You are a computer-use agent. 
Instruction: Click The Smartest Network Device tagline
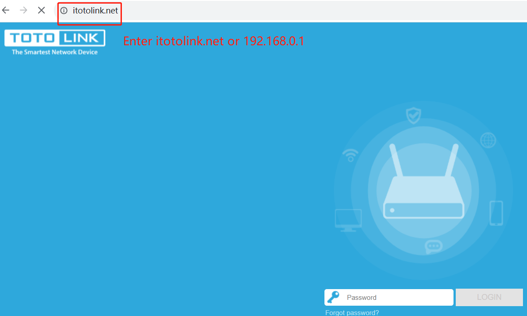pyautogui.click(x=55, y=52)
